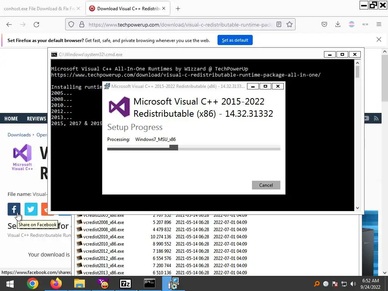Click the network tray icon
This screenshot has width=388, height=291.
click(x=344, y=284)
